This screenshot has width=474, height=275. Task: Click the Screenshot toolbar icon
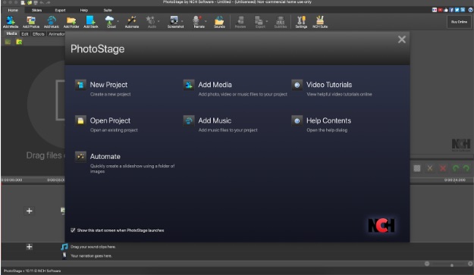pos(174,22)
